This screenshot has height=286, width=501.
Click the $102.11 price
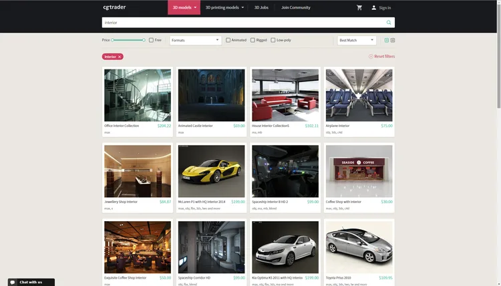pos(312,126)
